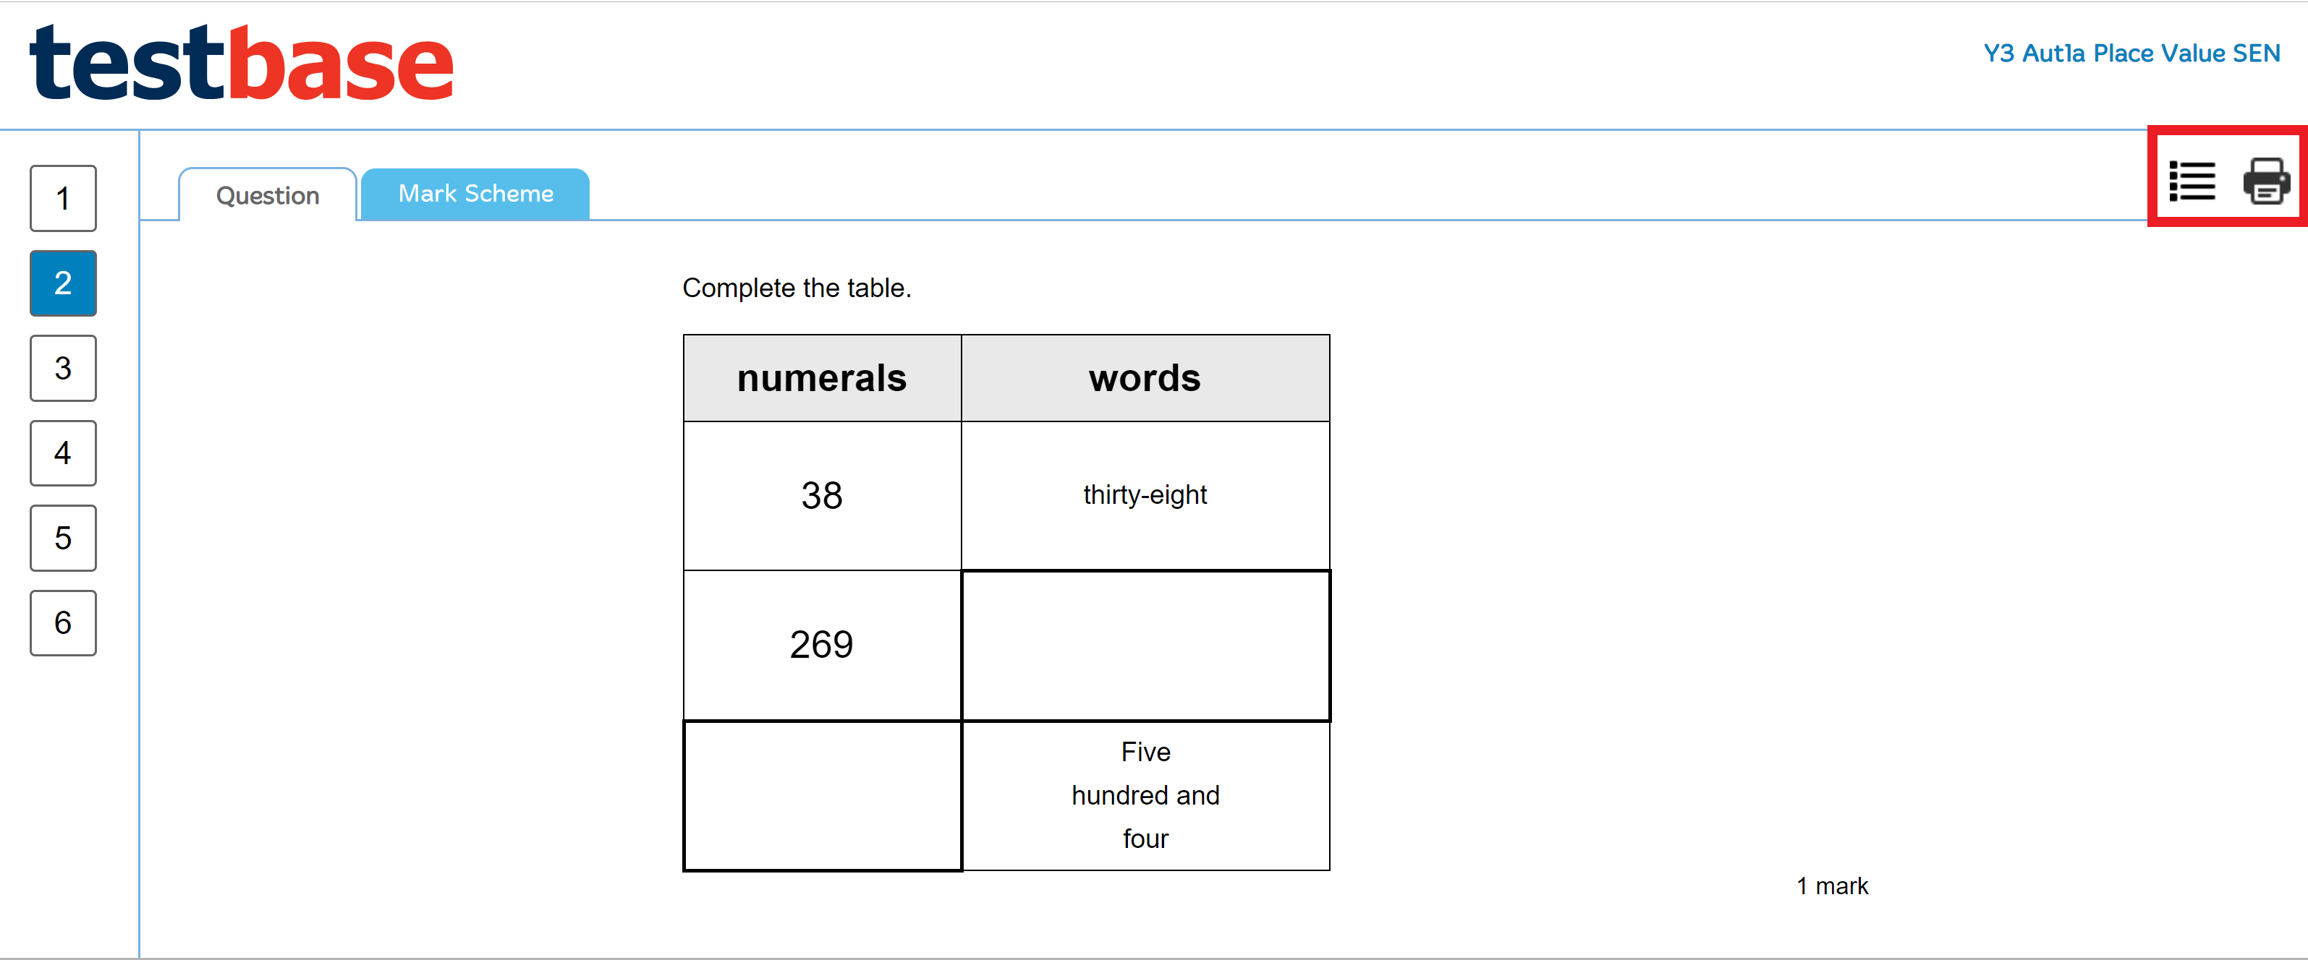This screenshot has width=2308, height=960.
Task: Click empty words cell beside 269
Action: pos(1145,645)
